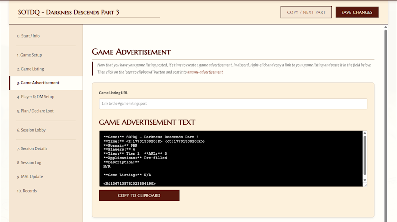Click the text area scroll down arrow
Viewport: 397px width, 222px height.
[365, 180]
